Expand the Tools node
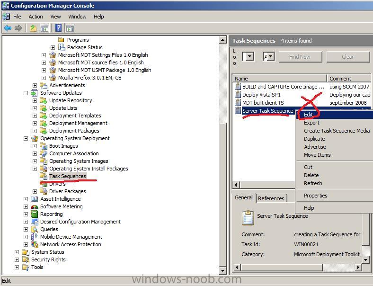The image size is (373, 286). [x=17, y=267]
